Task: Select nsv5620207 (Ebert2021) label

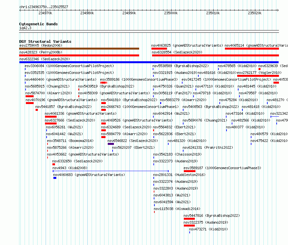Action: point(133,147)
